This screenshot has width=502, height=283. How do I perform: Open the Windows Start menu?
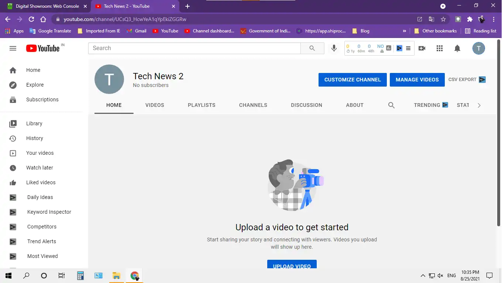point(8,276)
